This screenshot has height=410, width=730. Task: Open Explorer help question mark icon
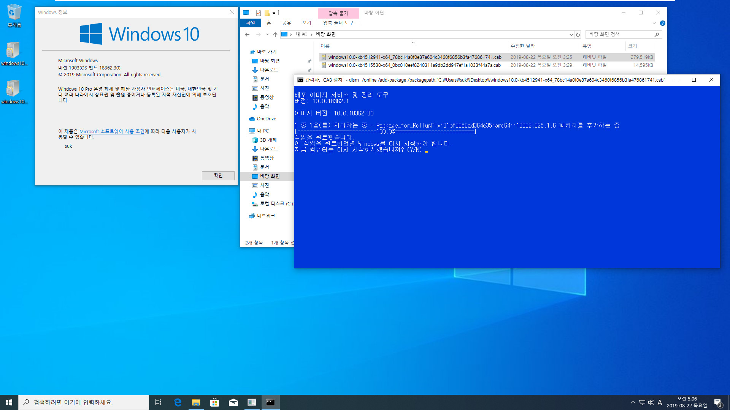(663, 23)
